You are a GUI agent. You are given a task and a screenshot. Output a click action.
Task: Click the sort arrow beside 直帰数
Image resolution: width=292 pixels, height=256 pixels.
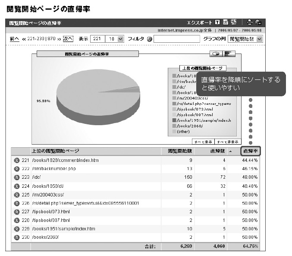(x=230, y=151)
